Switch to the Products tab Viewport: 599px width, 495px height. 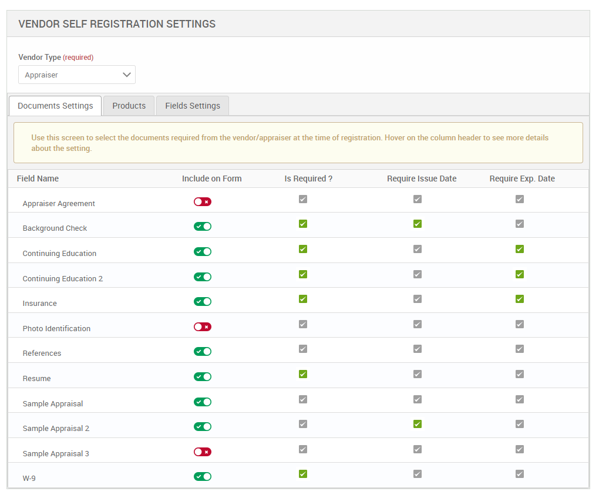129,106
